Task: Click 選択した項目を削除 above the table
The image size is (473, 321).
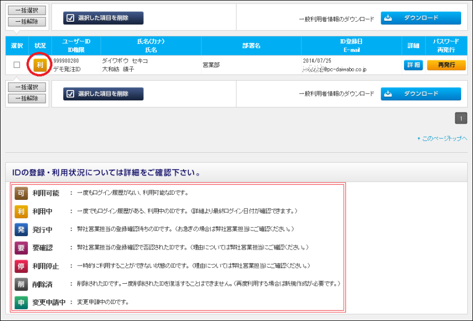Action: 103,18
